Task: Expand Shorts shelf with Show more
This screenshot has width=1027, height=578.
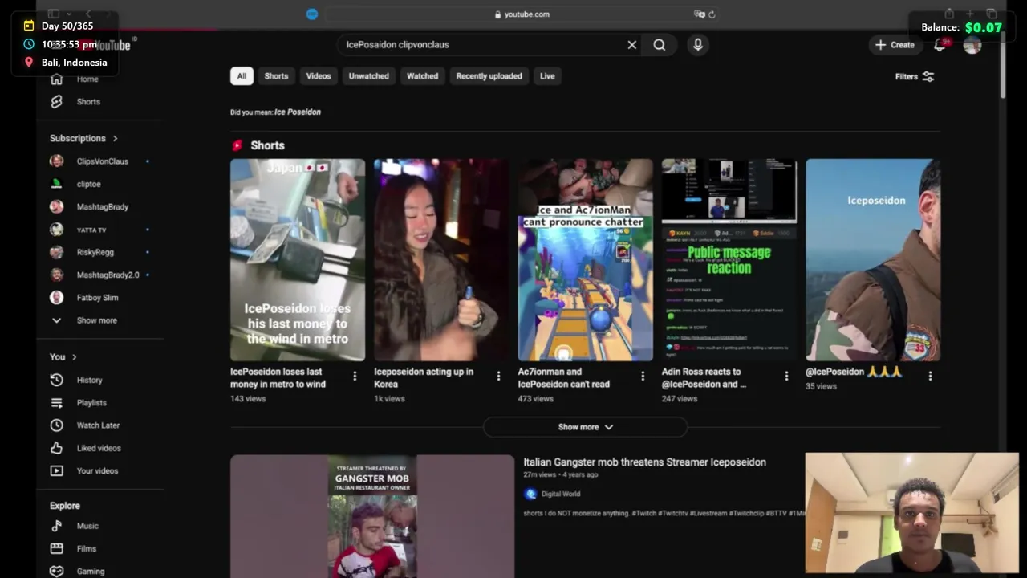Action: [x=585, y=427]
